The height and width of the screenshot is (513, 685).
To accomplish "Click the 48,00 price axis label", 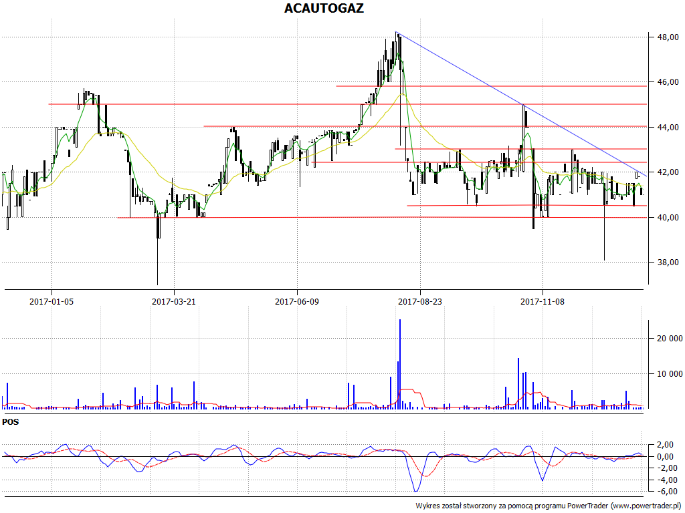I will (x=668, y=37).
